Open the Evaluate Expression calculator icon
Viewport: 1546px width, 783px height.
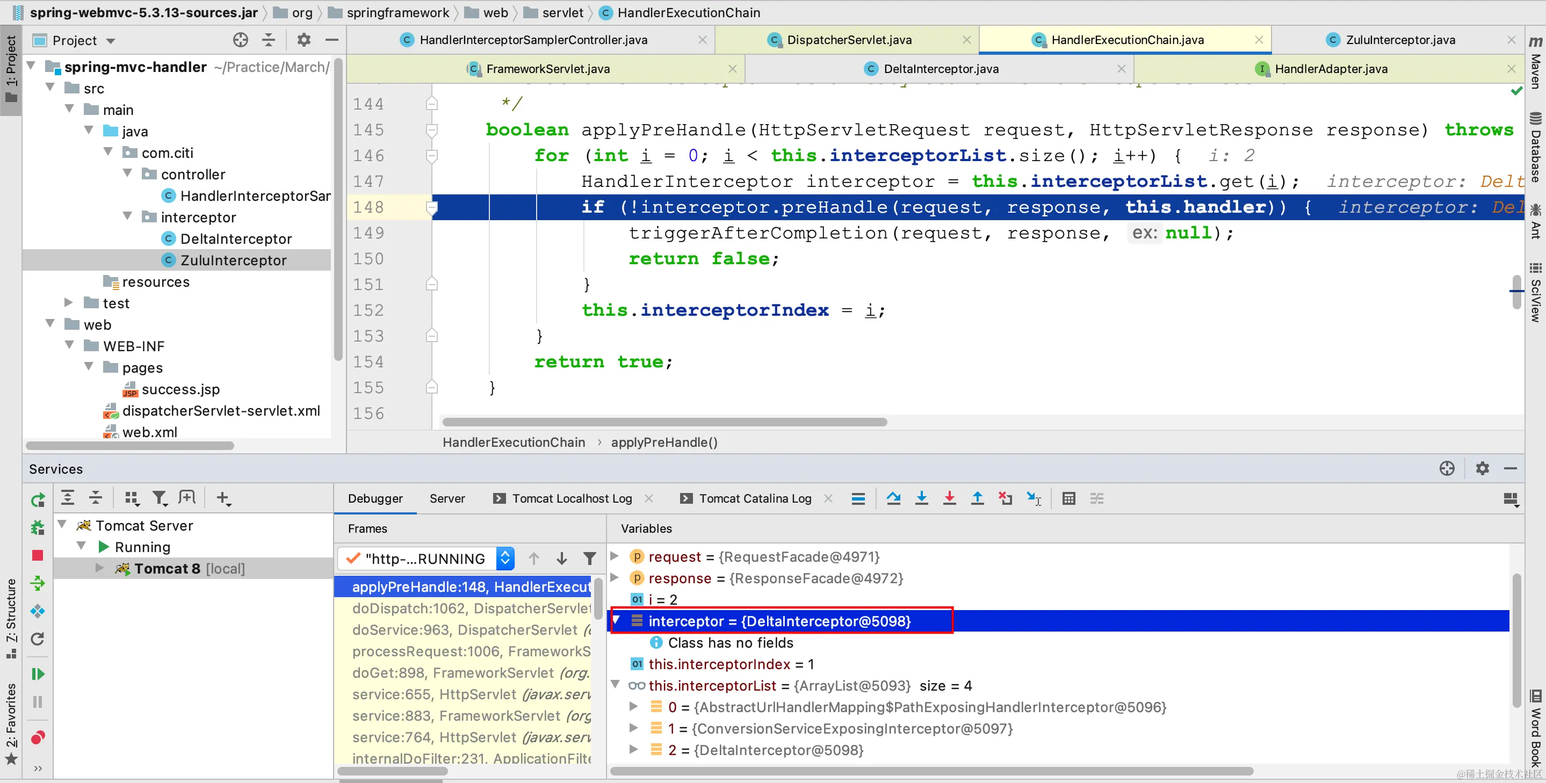[1068, 498]
